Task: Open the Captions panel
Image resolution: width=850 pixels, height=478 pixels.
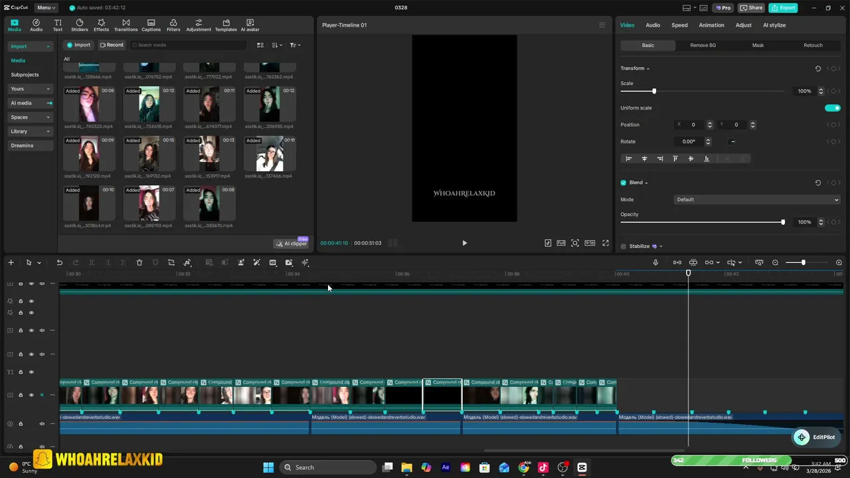Action: click(x=151, y=25)
